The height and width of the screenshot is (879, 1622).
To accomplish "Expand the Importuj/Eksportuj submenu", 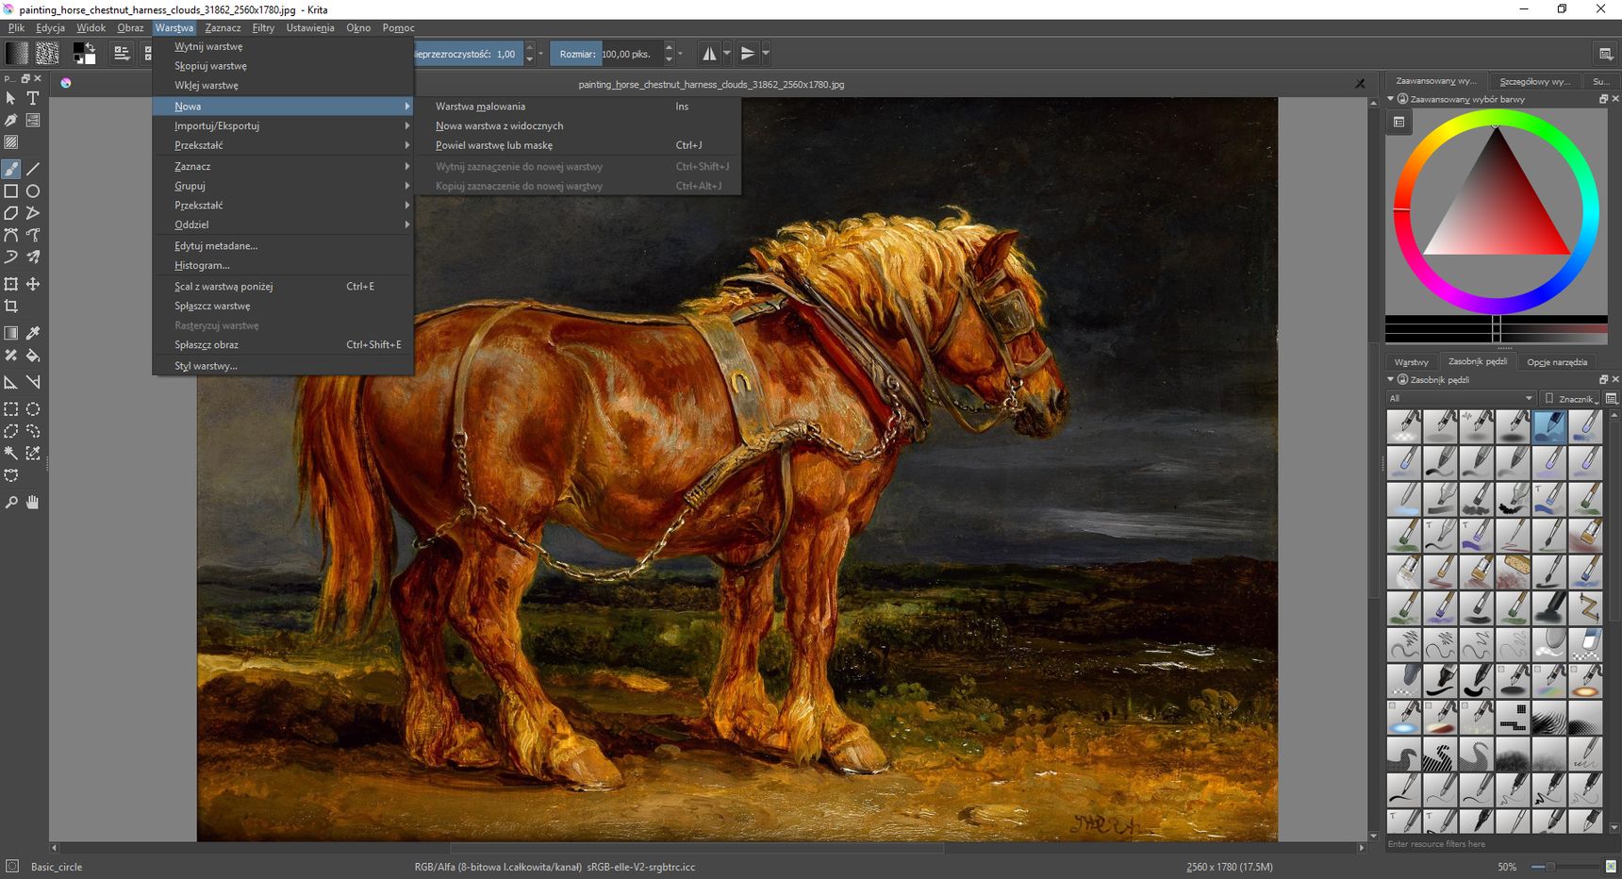I will [x=283, y=125].
